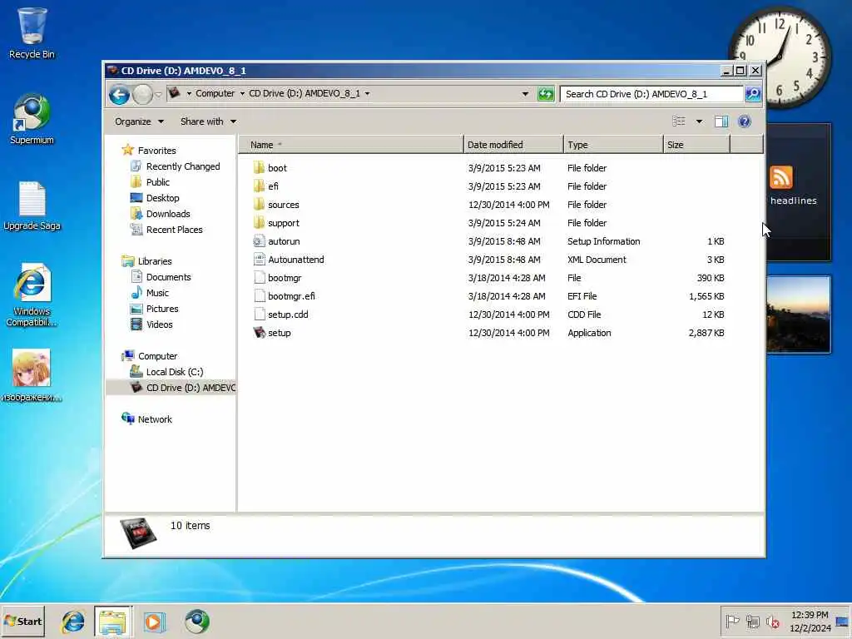Screen dimensions: 852x639
Task: Select the setup application file
Action: point(272,333)
